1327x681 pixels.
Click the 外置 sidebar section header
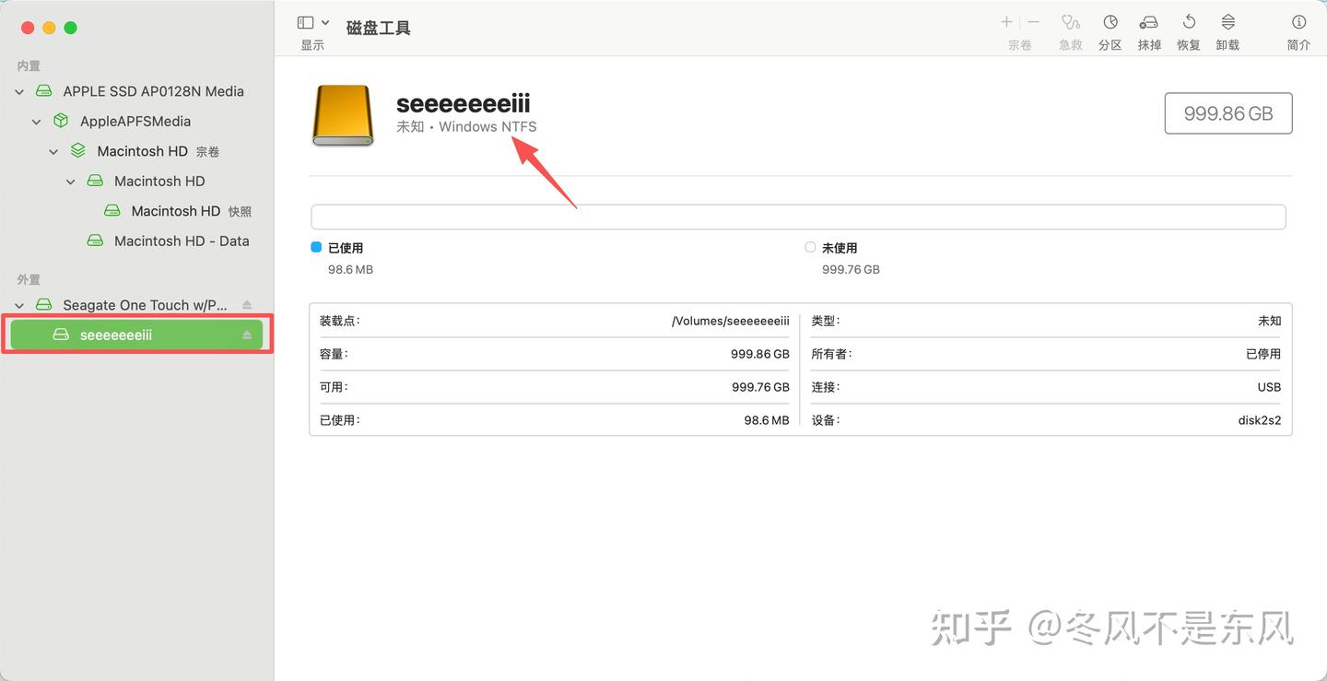tap(29, 279)
